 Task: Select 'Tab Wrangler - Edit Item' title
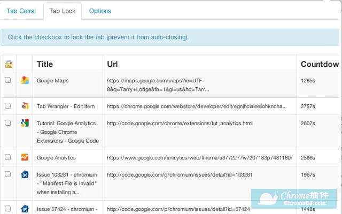[66, 106]
